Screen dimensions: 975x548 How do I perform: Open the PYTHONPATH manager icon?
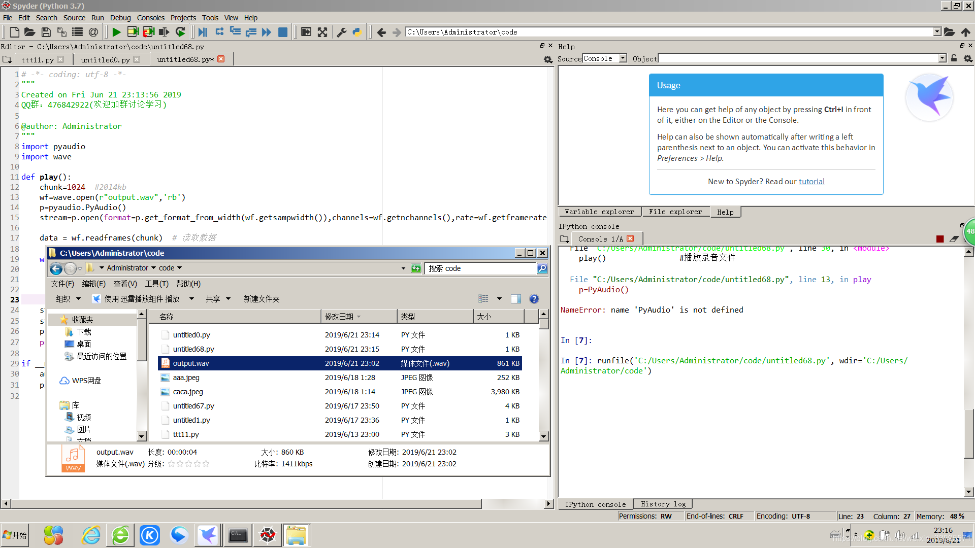tap(357, 32)
